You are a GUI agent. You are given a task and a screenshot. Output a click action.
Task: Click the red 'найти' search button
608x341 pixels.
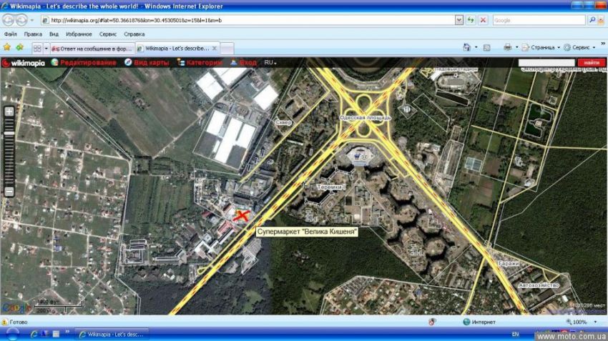coord(591,63)
